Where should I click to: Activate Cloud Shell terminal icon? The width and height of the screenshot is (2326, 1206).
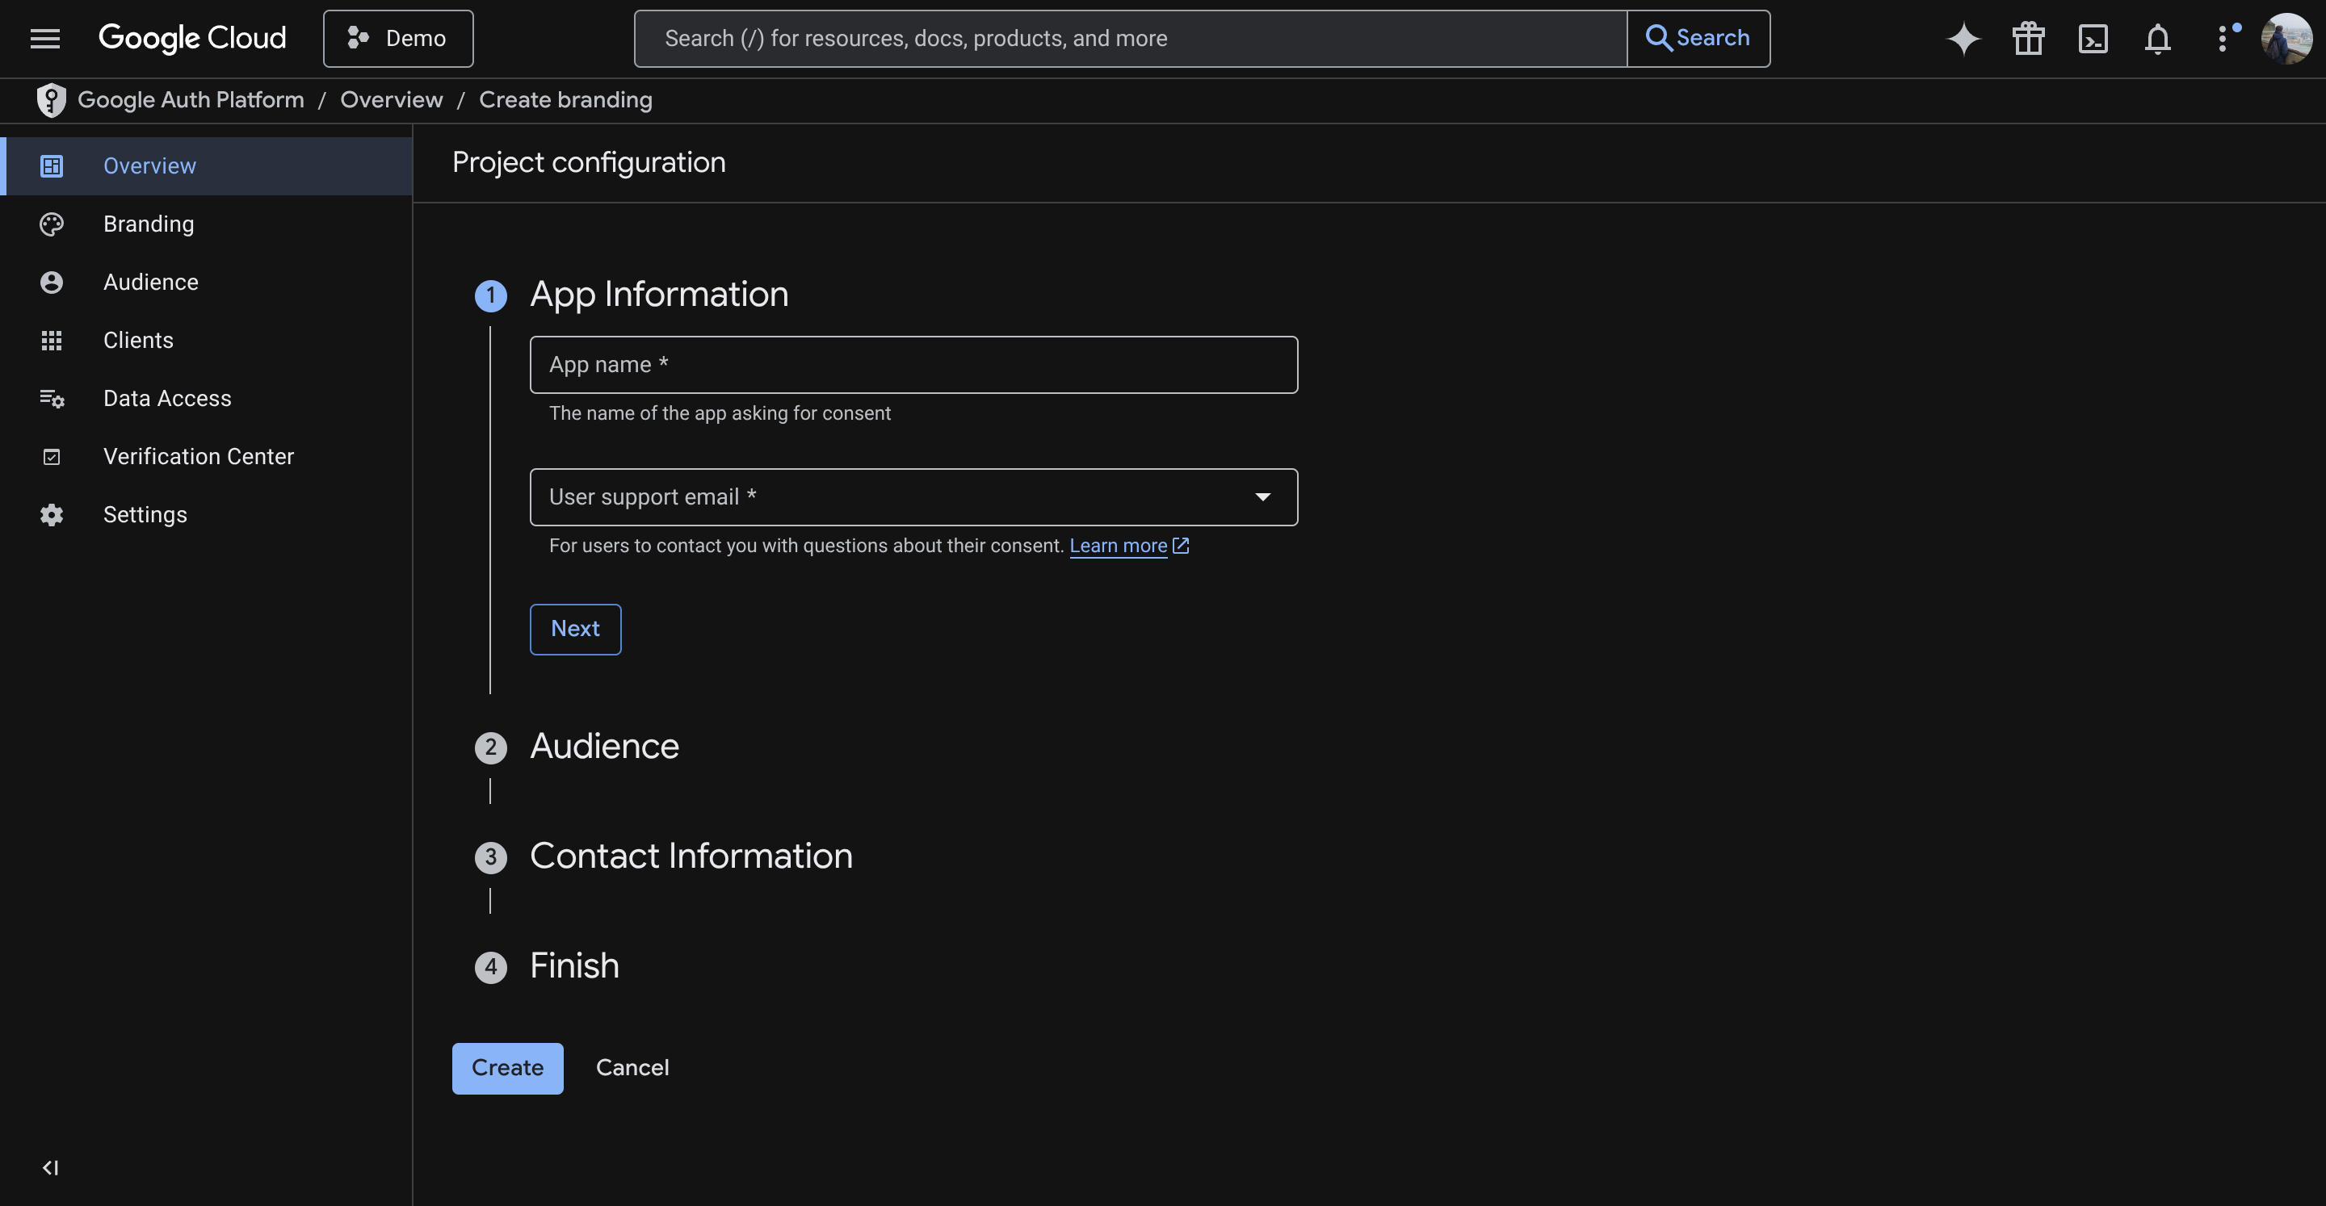[x=2093, y=38]
